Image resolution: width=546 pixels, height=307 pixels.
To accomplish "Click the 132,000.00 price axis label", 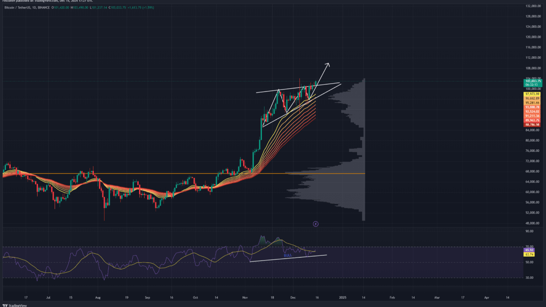I will pos(533,6).
